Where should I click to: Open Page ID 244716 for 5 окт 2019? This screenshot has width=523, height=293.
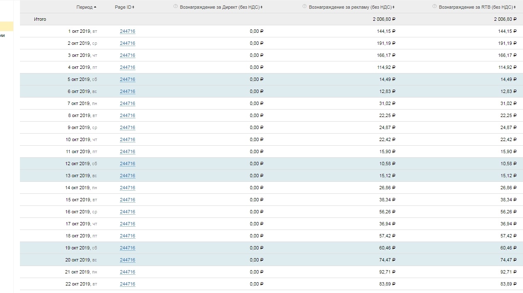[x=127, y=79]
